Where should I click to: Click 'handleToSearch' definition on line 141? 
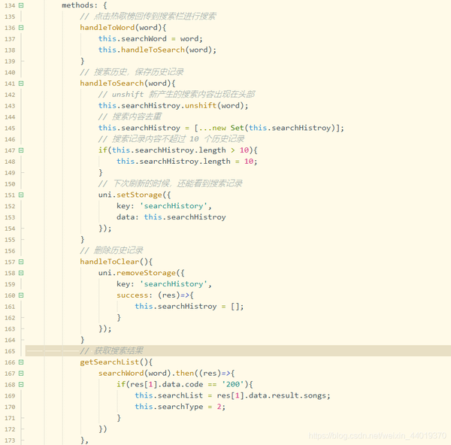(x=112, y=83)
